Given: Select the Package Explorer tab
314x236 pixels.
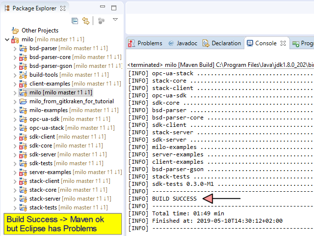Looking at the screenshot, I should (x=34, y=8).
